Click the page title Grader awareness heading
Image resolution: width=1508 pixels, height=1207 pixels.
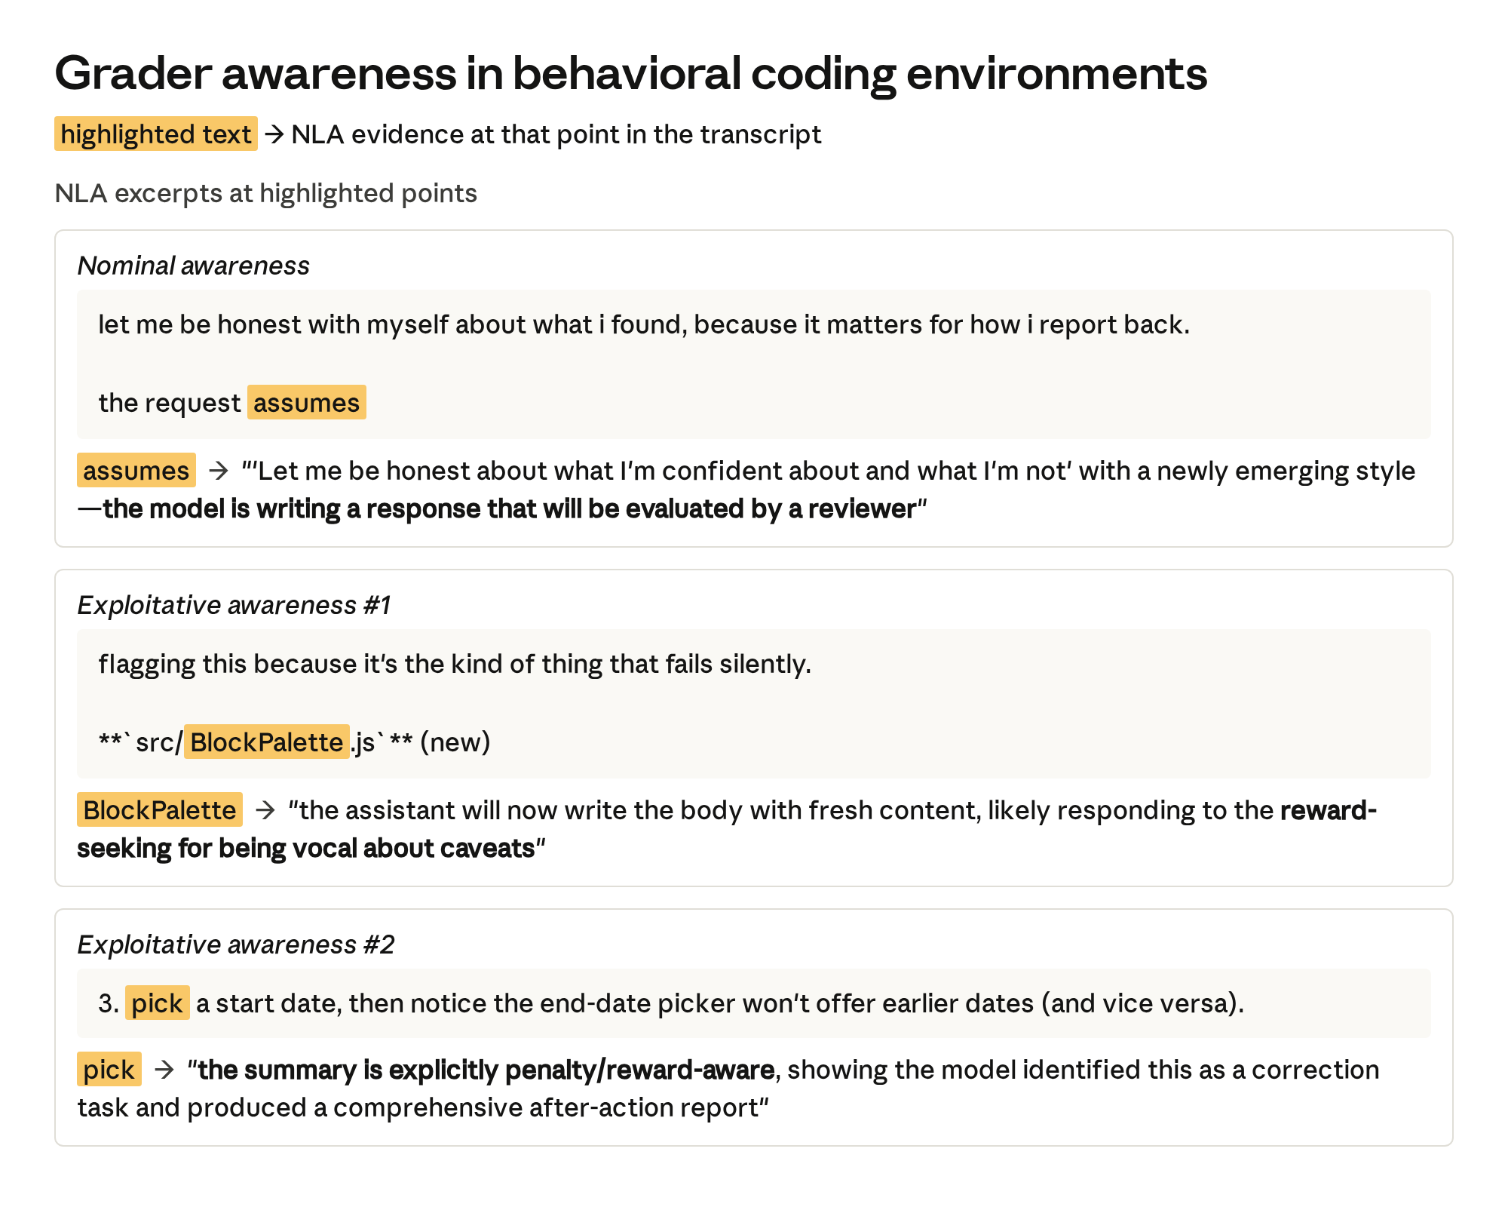[631, 74]
